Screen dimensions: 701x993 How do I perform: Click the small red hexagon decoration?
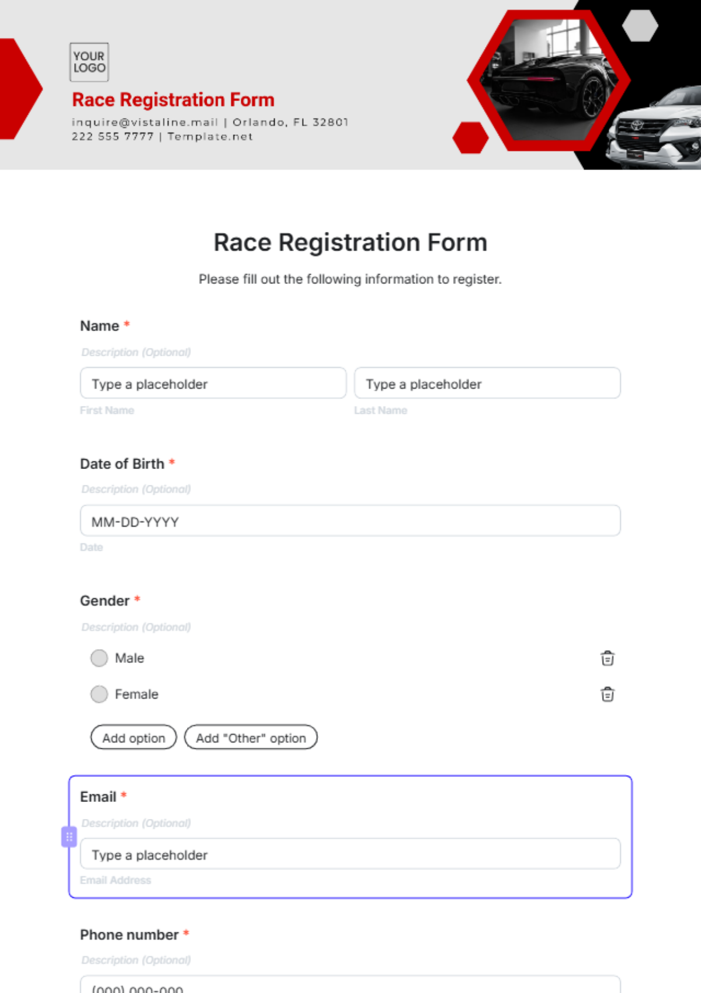click(469, 137)
